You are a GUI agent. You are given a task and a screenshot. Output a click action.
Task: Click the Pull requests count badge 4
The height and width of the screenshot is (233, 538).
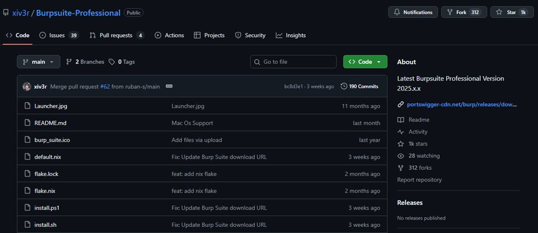pos(140,35)
